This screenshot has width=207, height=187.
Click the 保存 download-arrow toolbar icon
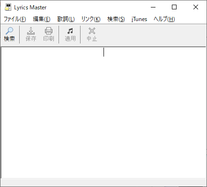[x=31, y=35]
